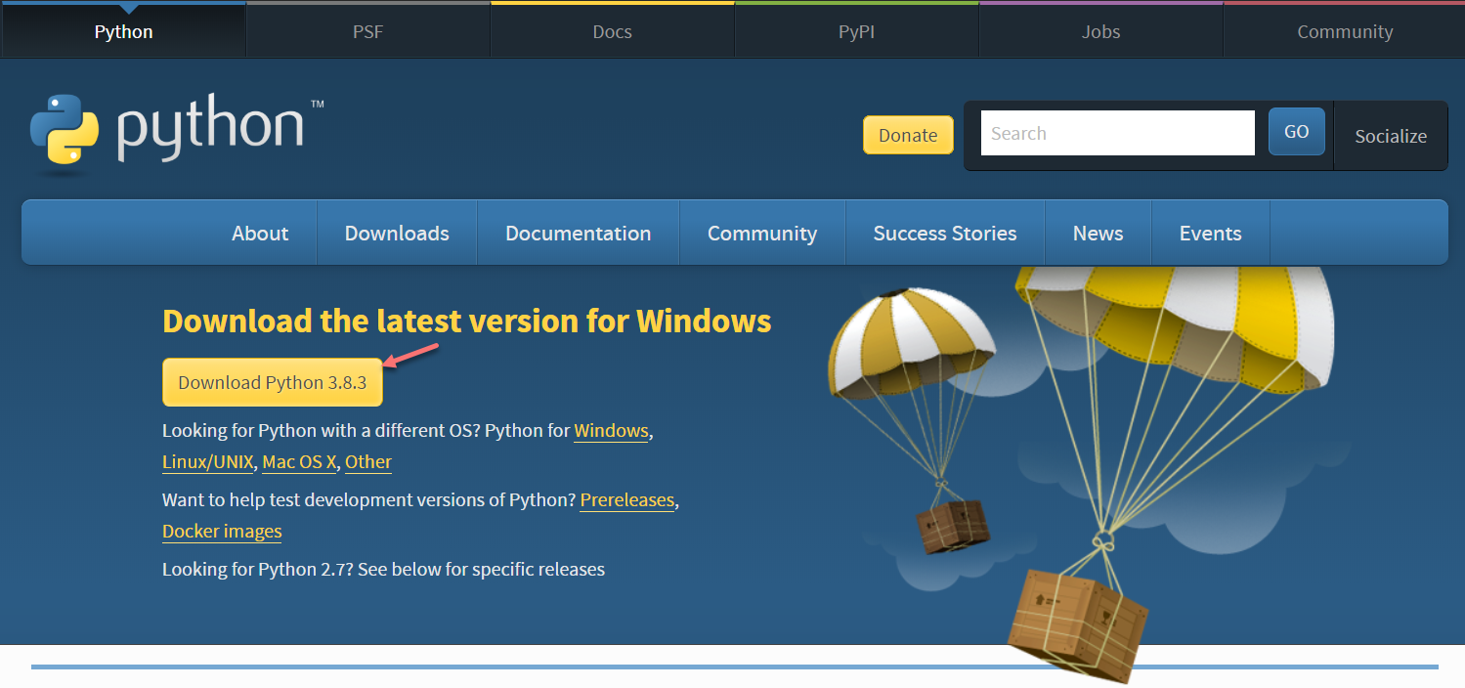
Task: Click Download Python 3.8.3 button
Action: (x=272, y=382)
